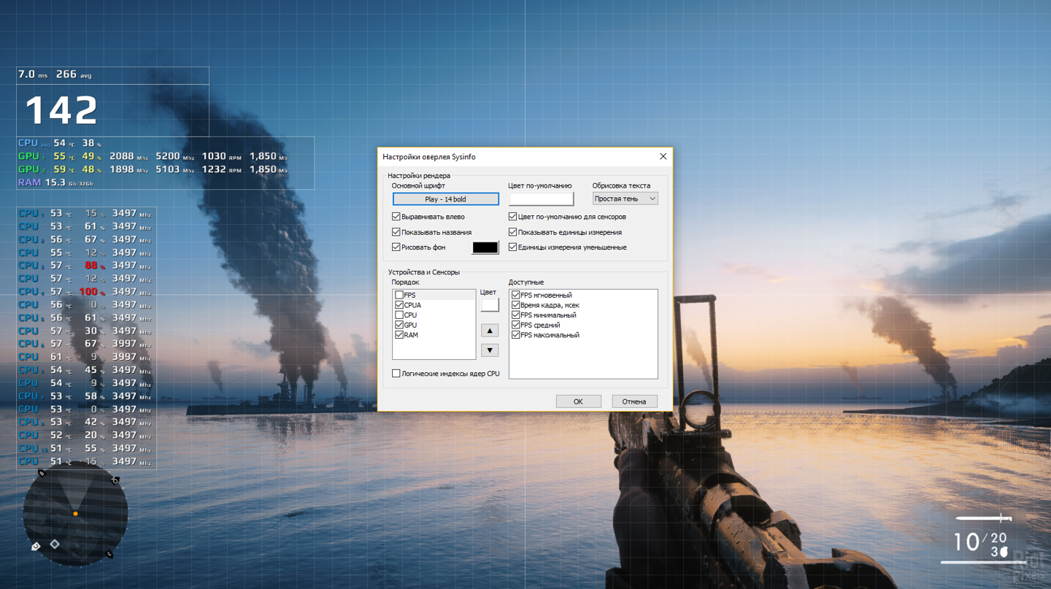This screenshot has height=589, width=1051.
Task: Cancel with the Отмена button
Action: [634, 401]
